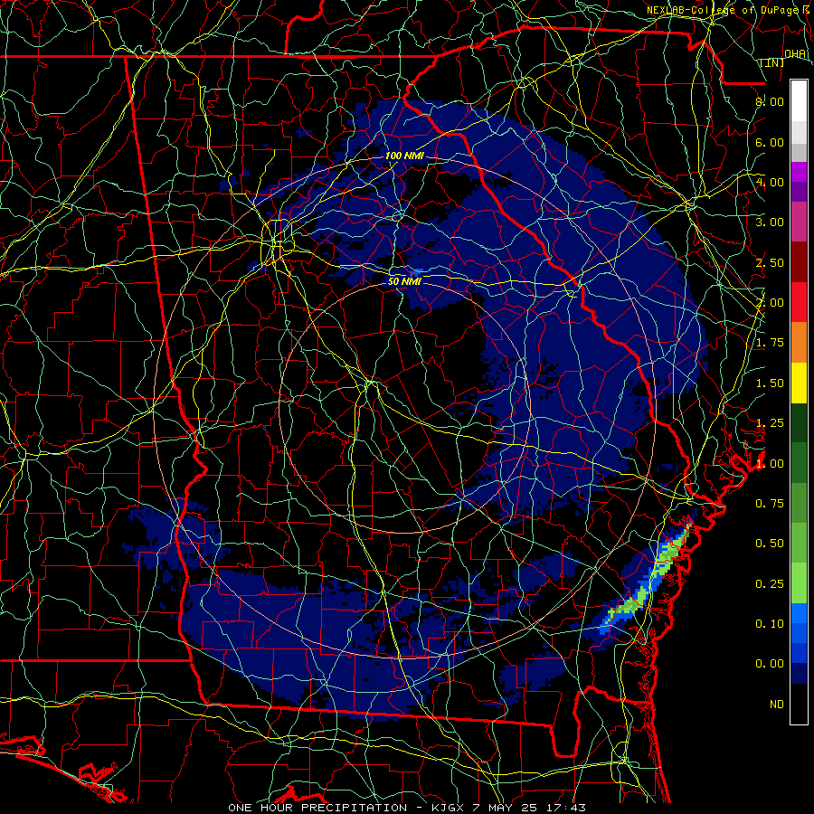Click the 0.00 legend value

[770, 664]
